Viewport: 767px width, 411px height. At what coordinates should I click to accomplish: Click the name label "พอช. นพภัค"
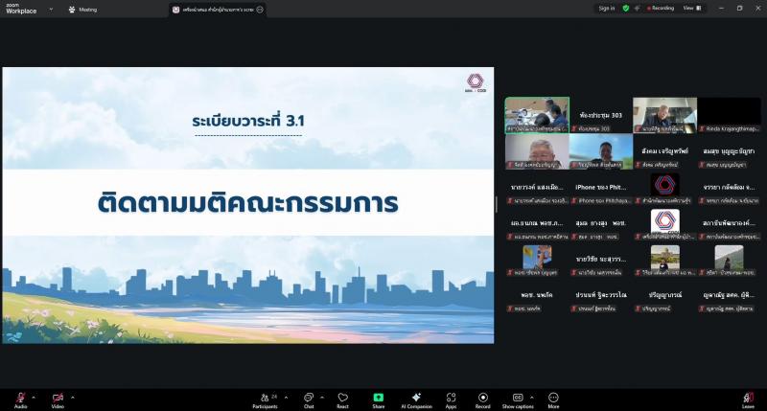click(x=537, y=295)
